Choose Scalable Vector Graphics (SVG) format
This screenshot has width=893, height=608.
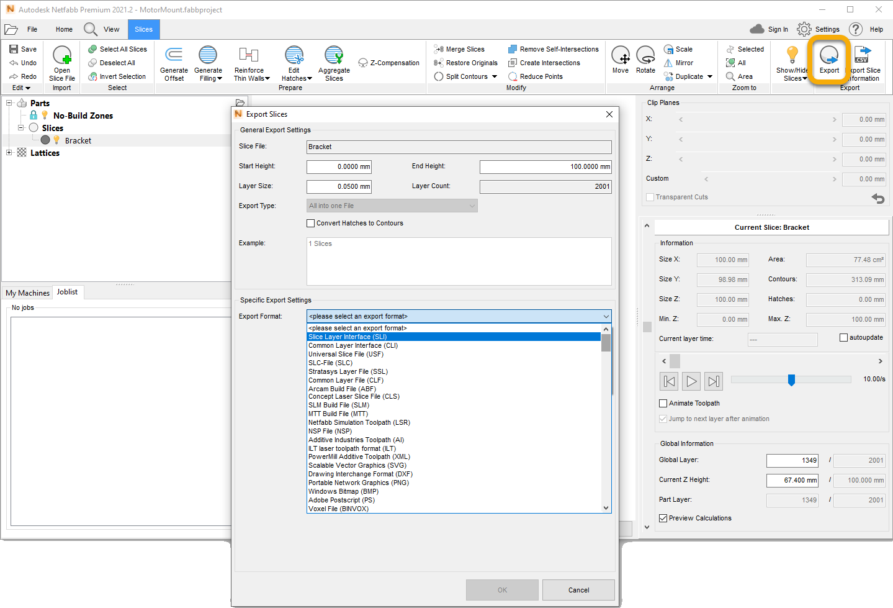454,465
